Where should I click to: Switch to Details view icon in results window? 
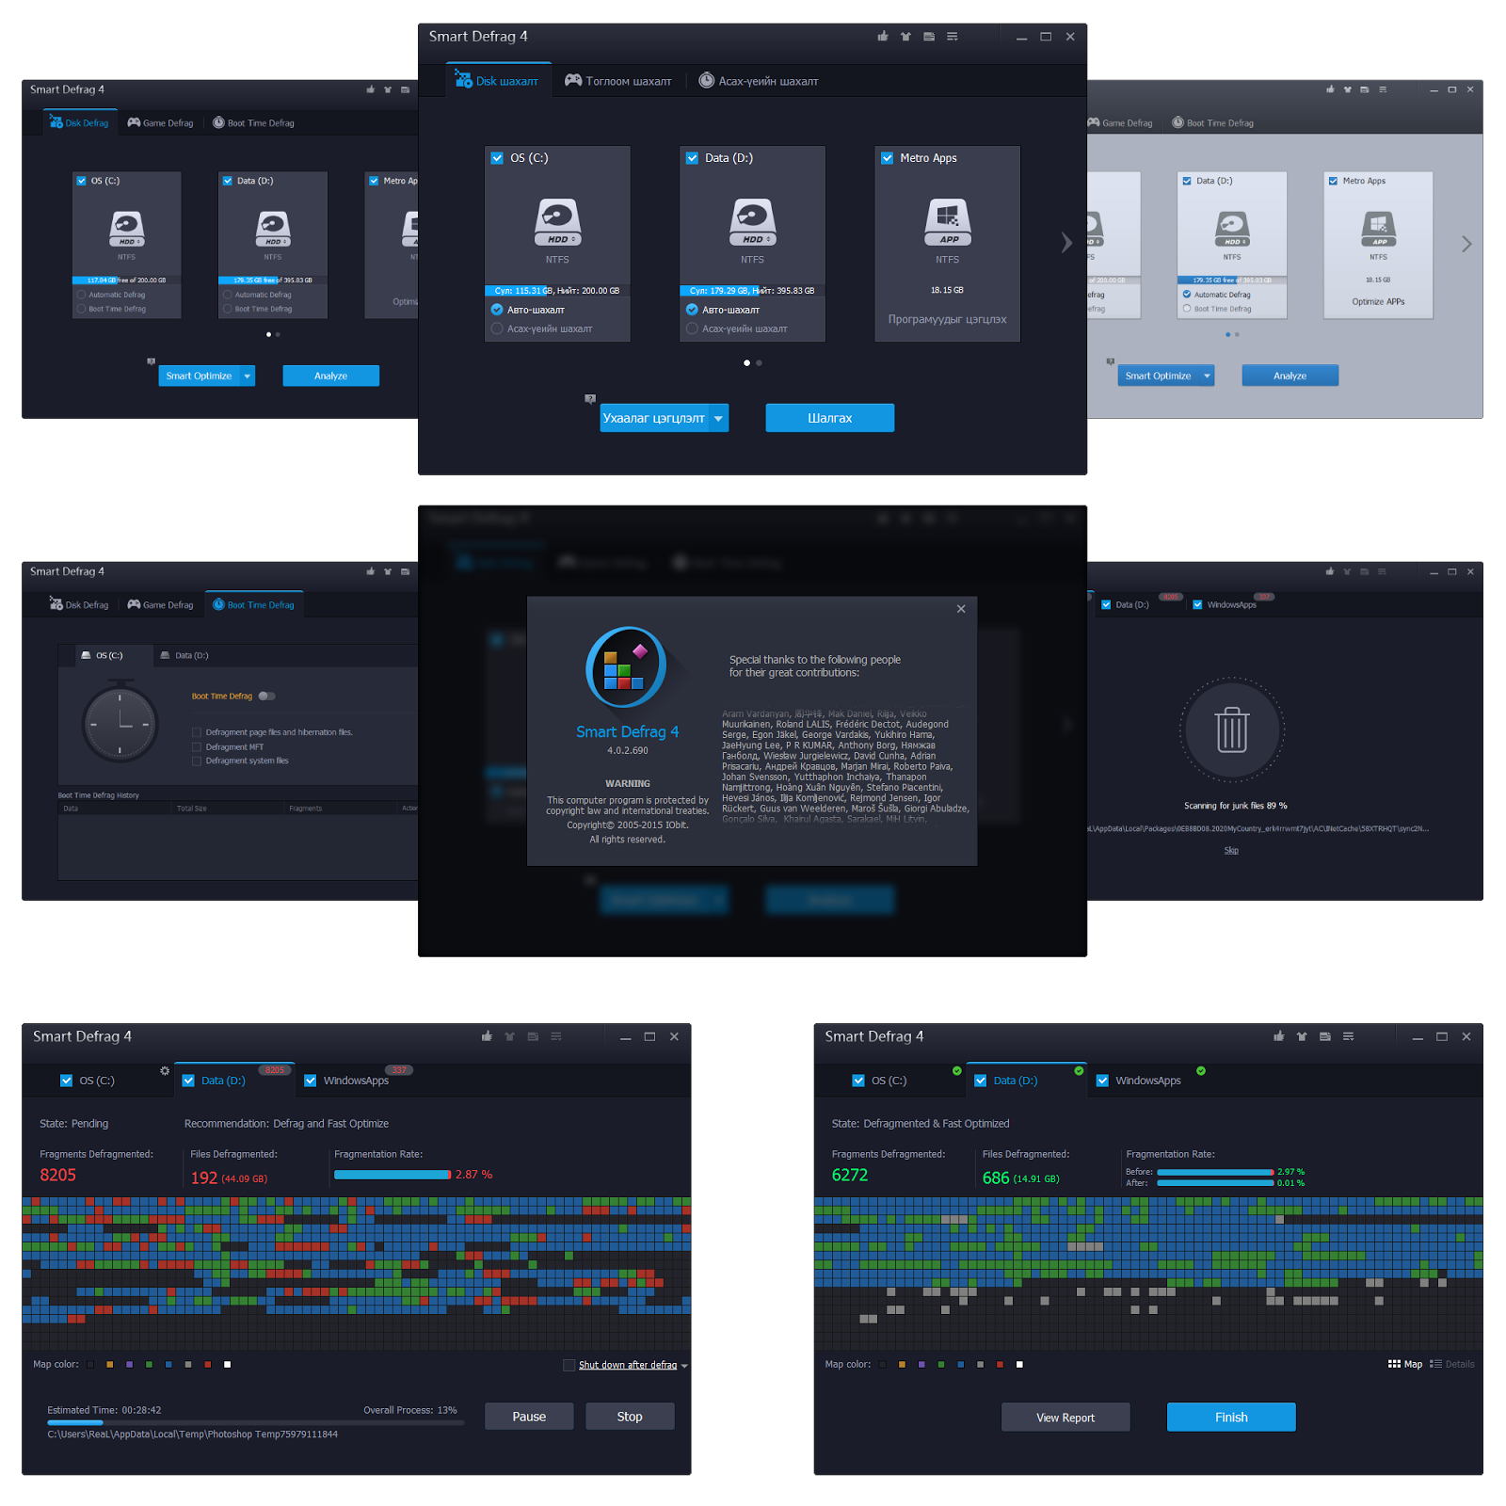click(1435, 1364)
